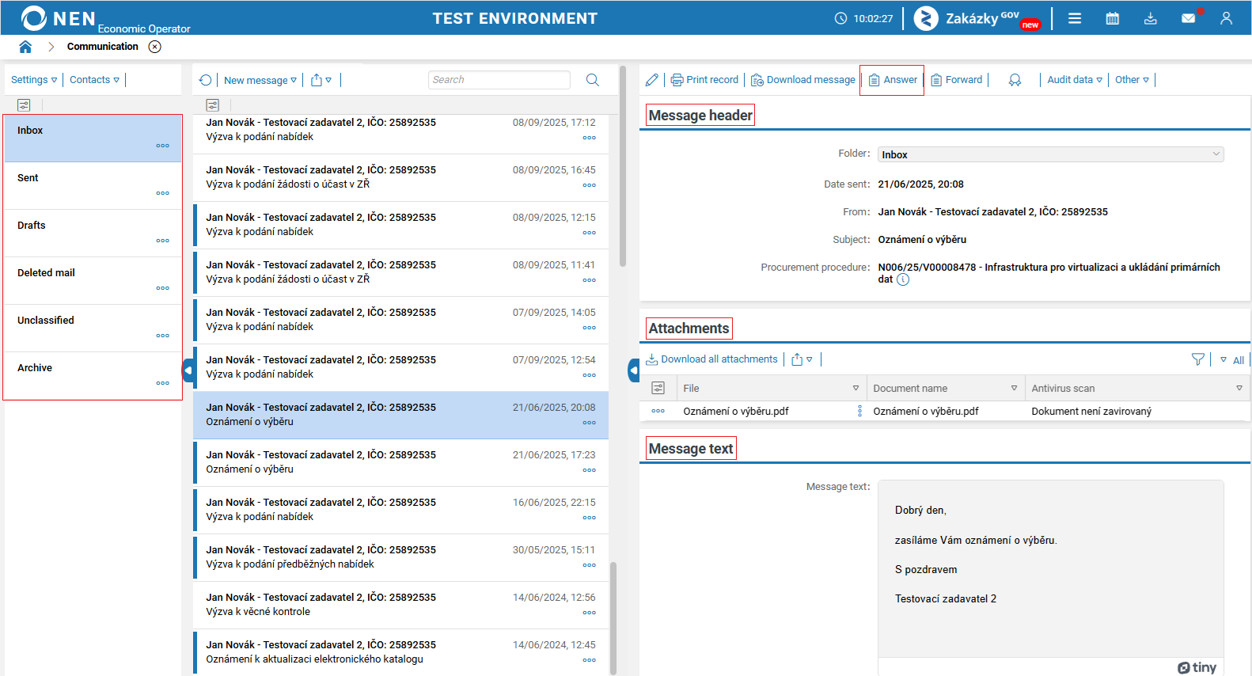The image size is (1252, 676).
Task: Go to the home page icon
Action: click(x=25, y=47)
